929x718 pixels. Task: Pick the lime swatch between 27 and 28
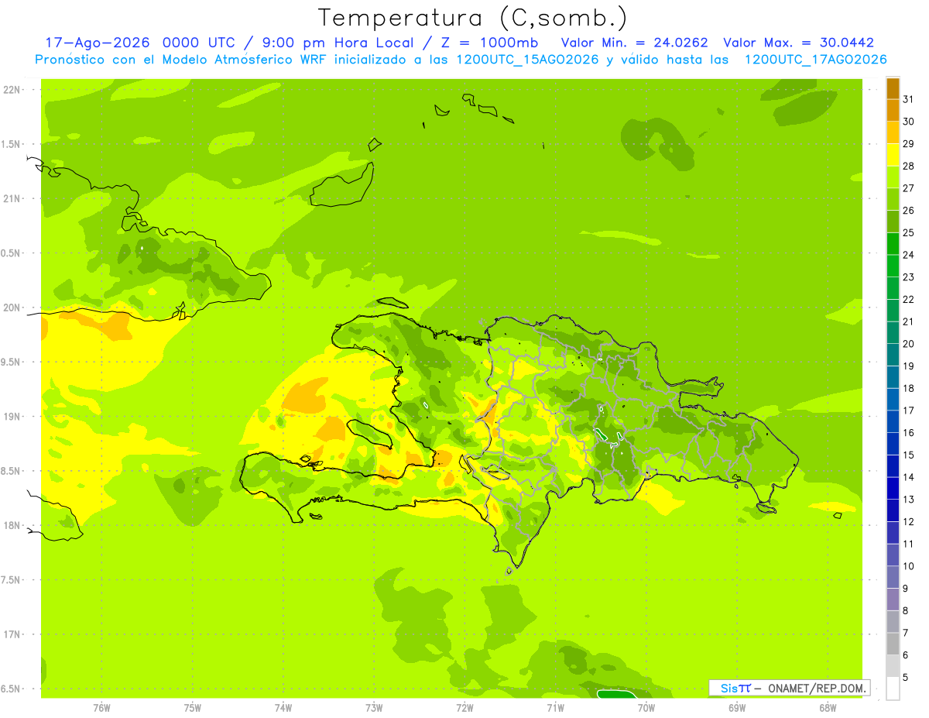tap(893, 177)
